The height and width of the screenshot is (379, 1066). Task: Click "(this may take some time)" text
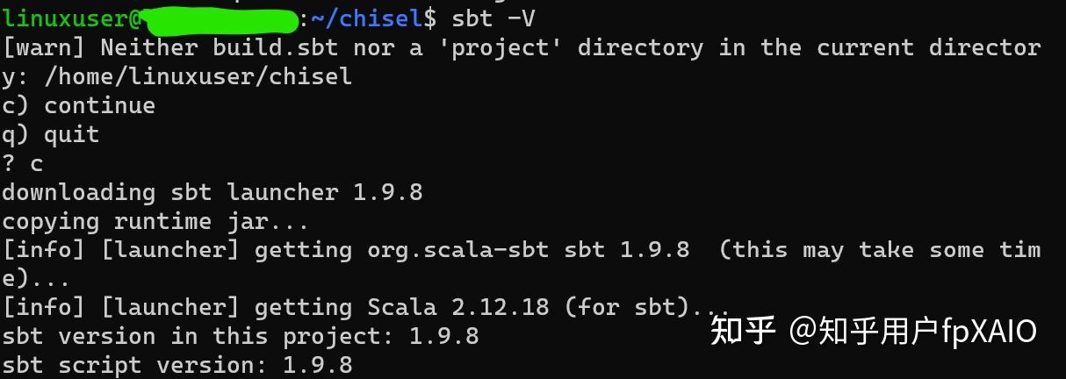[x=878, y=250]
